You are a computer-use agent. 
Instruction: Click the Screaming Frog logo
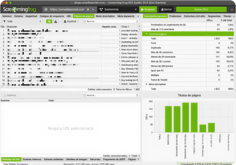(19, 9)
